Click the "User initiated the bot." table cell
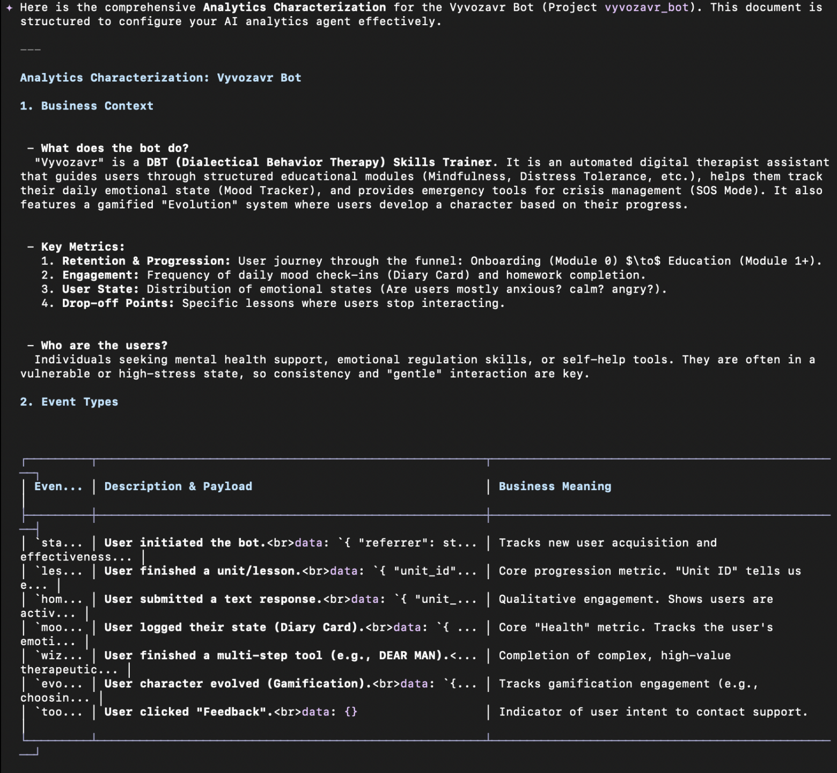The image size is (837, 773). (185, 543)
